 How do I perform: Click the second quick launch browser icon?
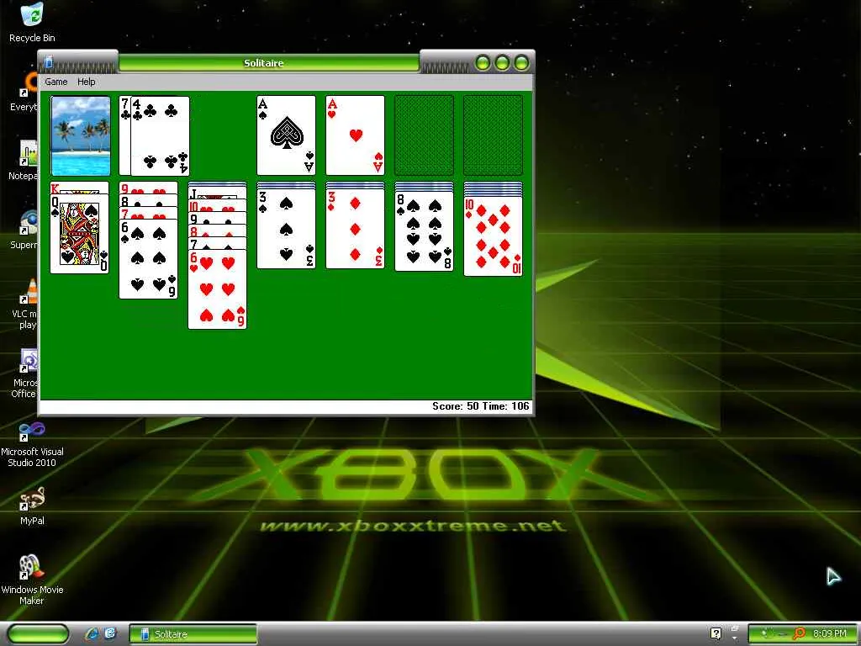(x=110, y=634)
